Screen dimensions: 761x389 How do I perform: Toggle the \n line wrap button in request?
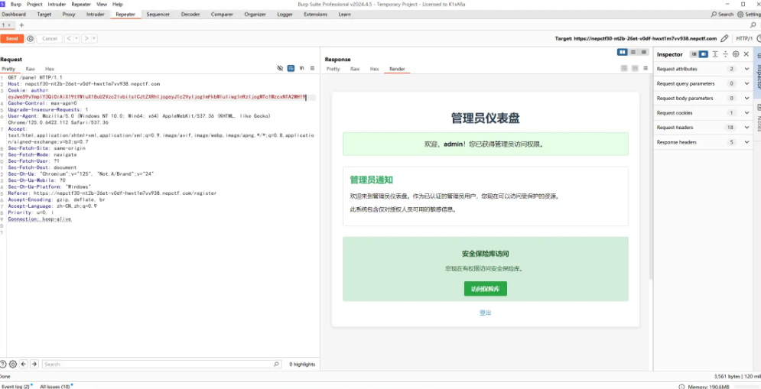pyautogui.click(x=301, y=69)
